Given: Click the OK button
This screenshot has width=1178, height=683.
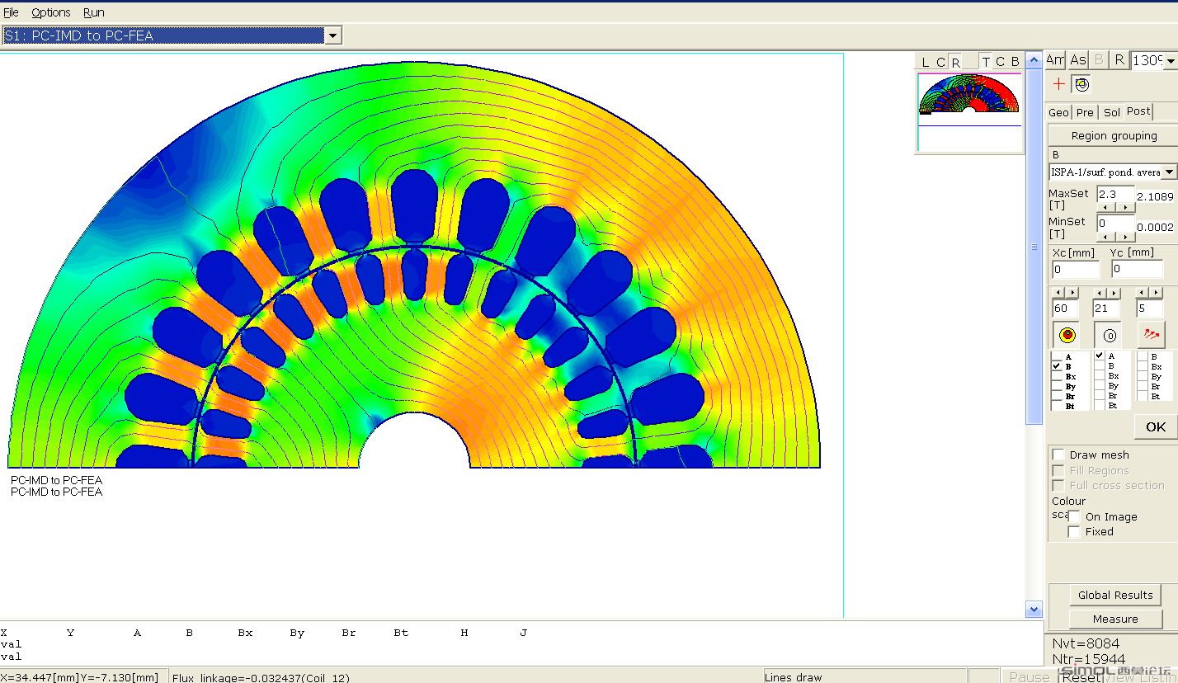Looking at the screenshot, I should pos(1156,426).
